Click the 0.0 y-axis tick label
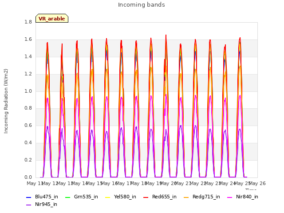Viewport: 284px width, 213px height. 28,177
